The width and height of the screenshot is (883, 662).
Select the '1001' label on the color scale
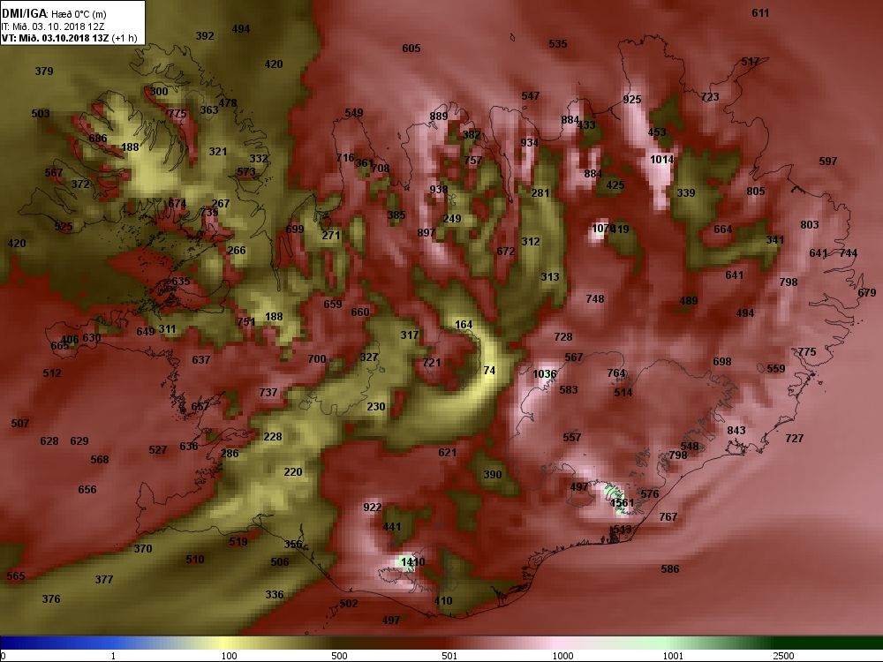pos(673,656)
